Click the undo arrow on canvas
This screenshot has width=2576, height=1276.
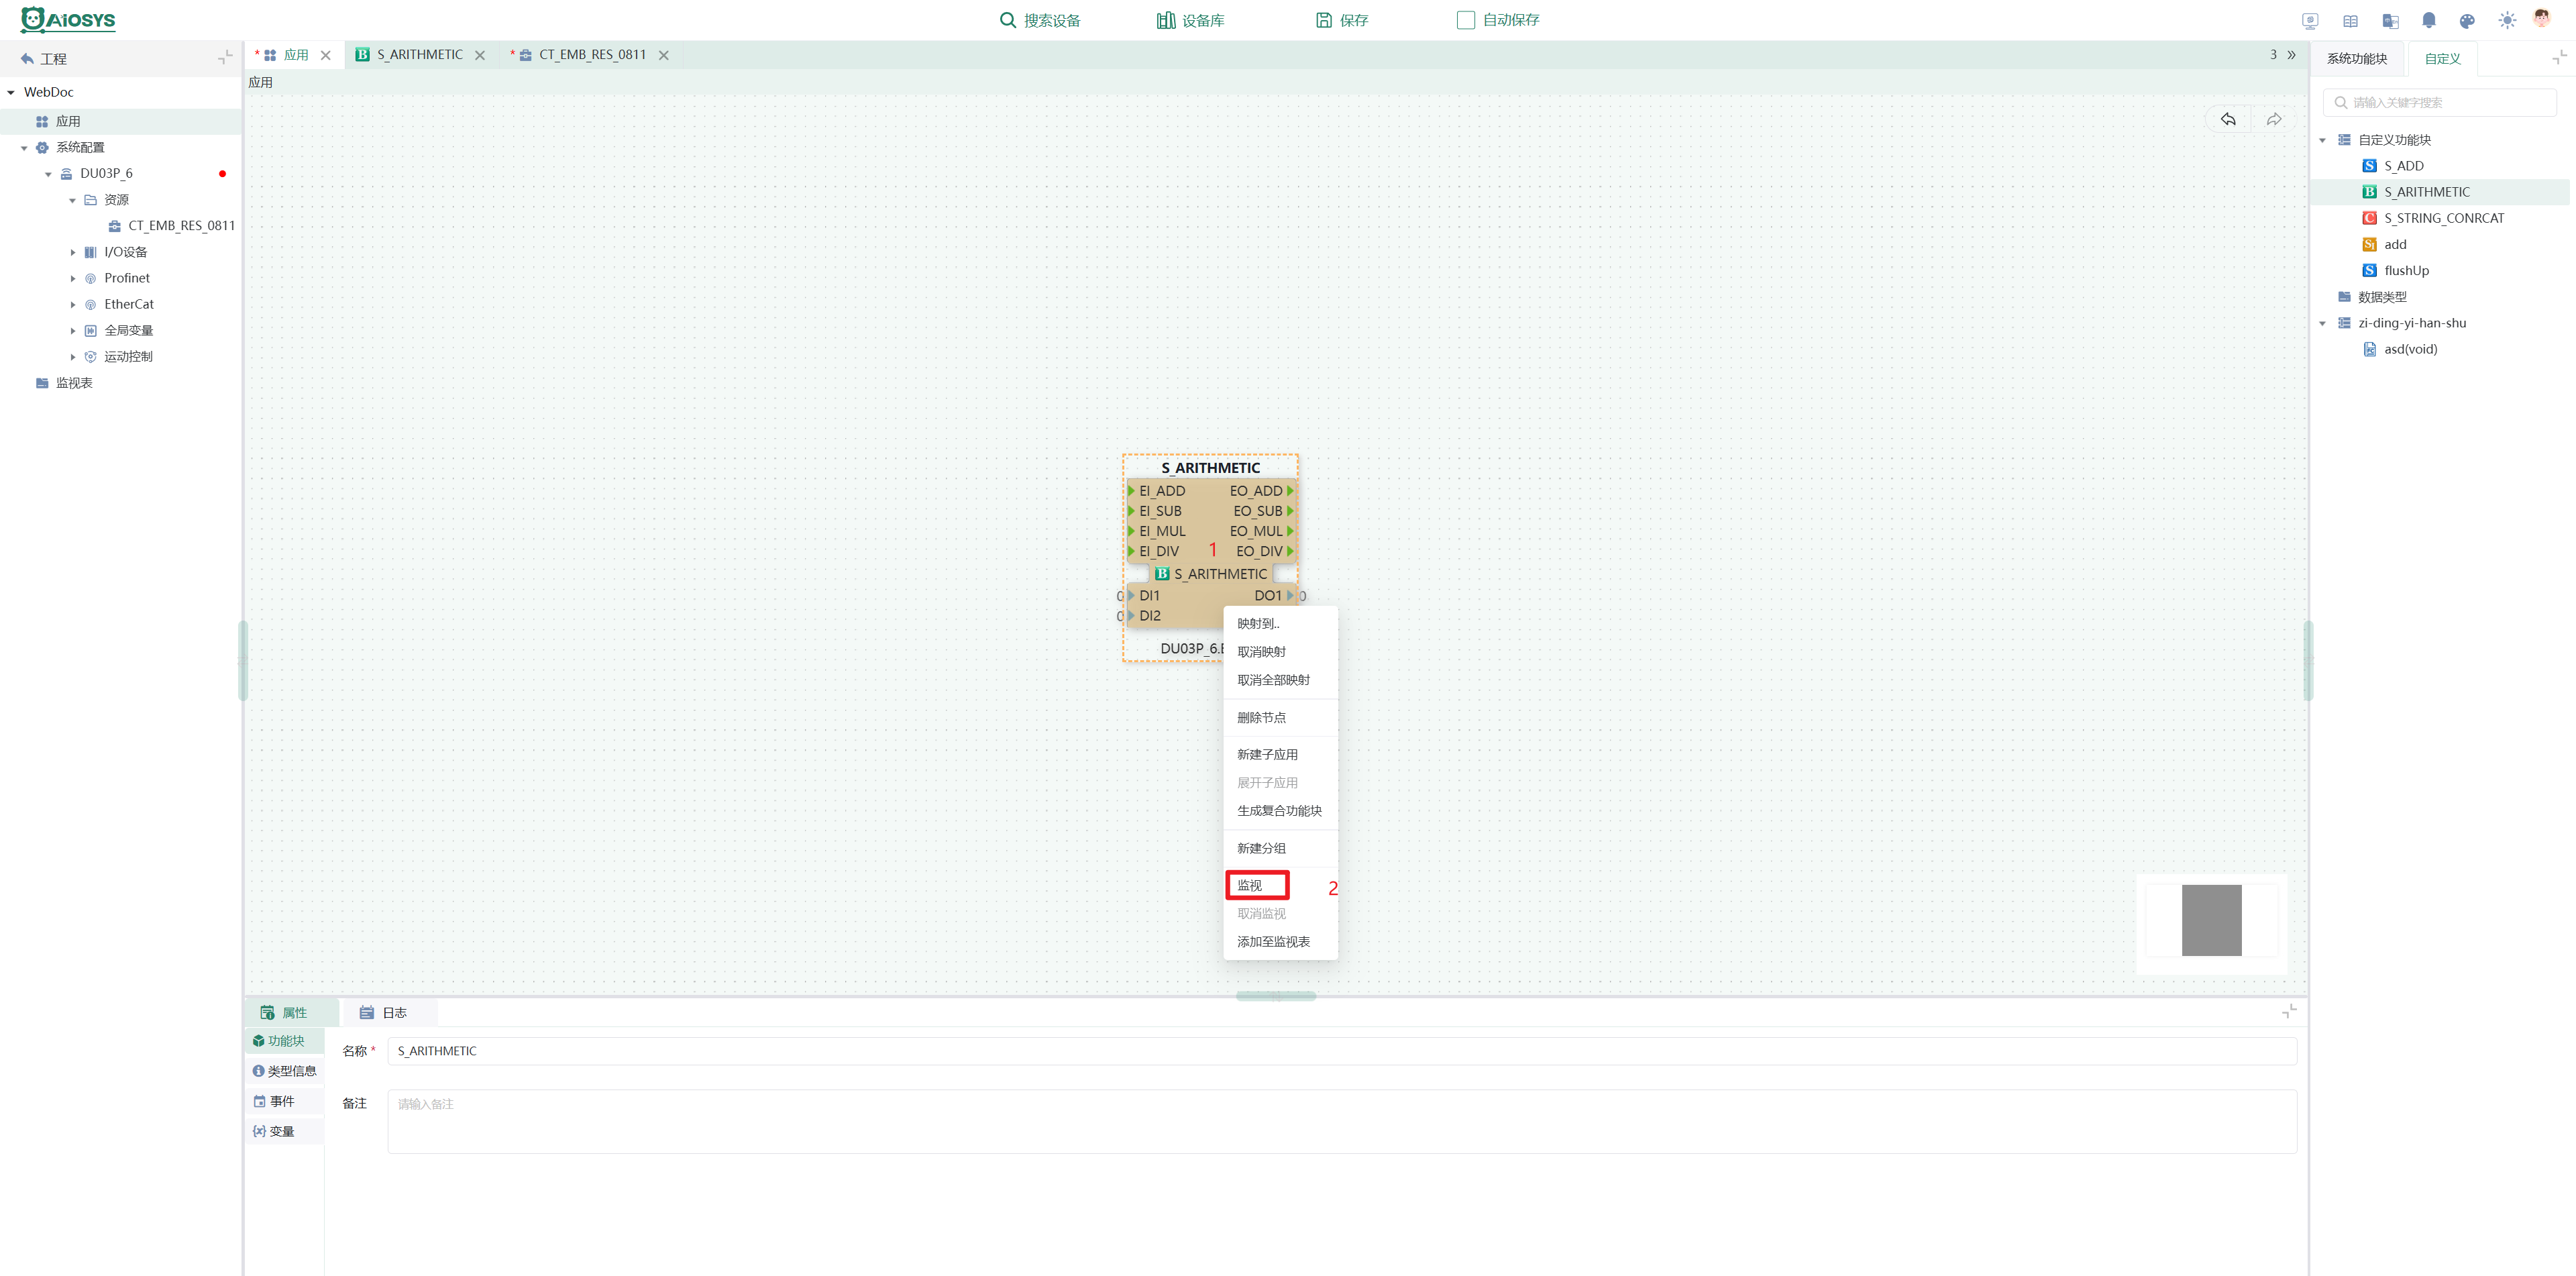(x=2228, y=119)
